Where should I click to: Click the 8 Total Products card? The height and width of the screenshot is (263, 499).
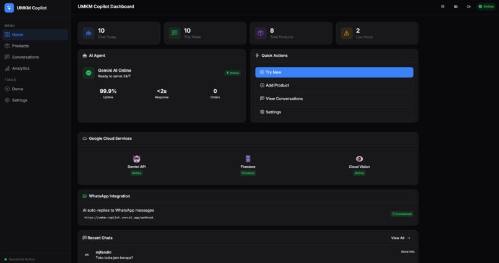(291, 33)
